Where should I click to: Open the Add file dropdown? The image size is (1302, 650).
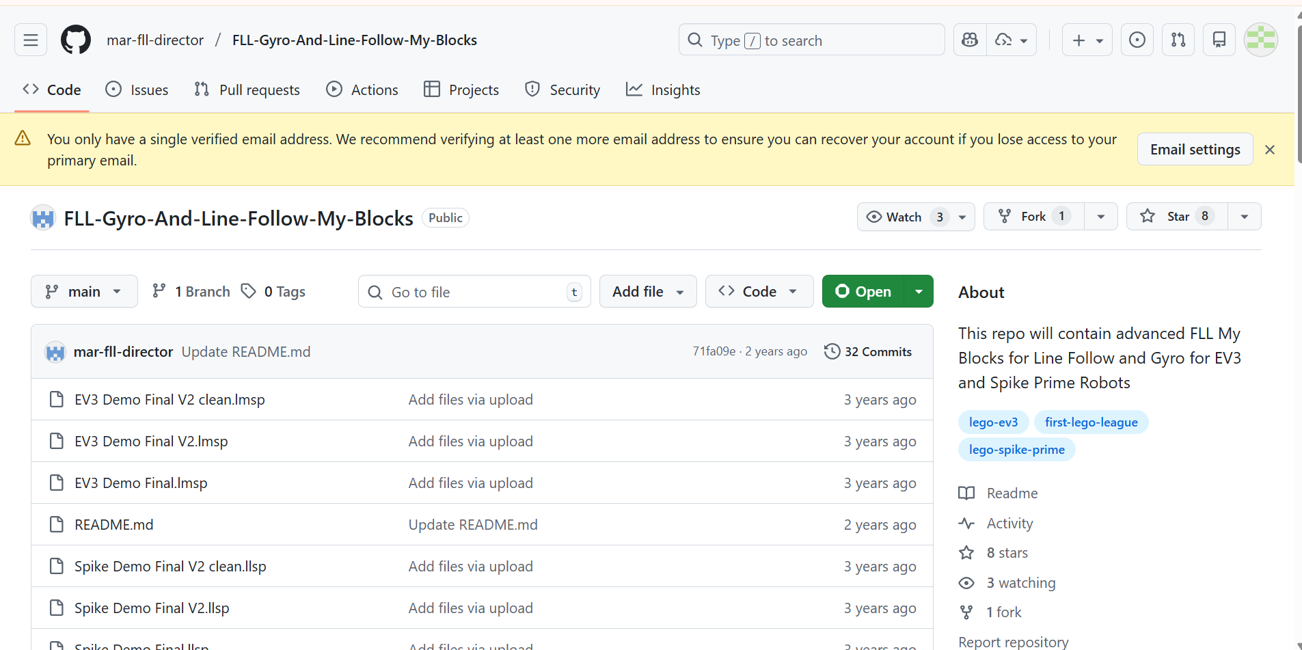click(x=647, y=291)
